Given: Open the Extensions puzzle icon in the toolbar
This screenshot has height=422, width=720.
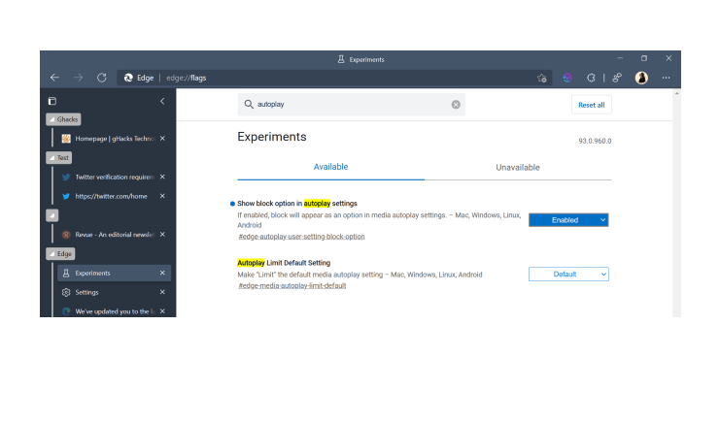Looking at the screenshot, I should click(590, 78).
